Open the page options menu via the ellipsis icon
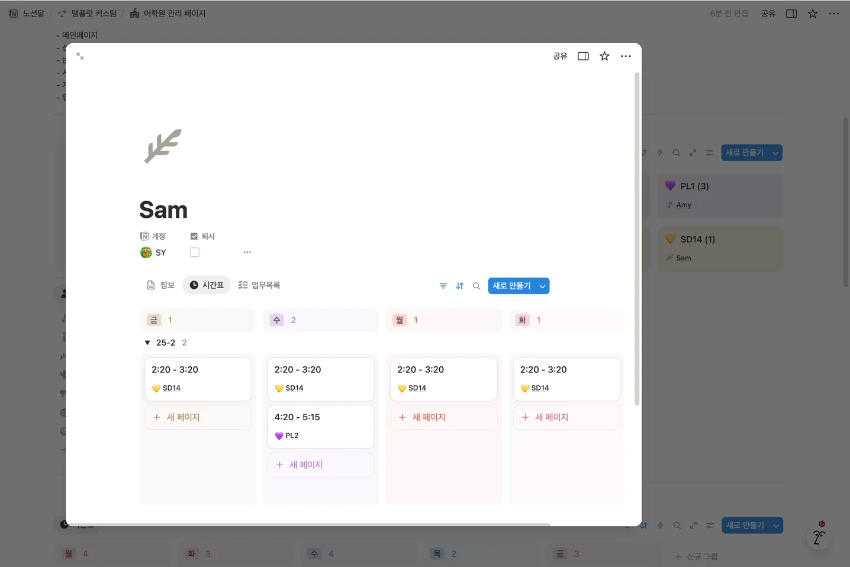 point(625,56)
